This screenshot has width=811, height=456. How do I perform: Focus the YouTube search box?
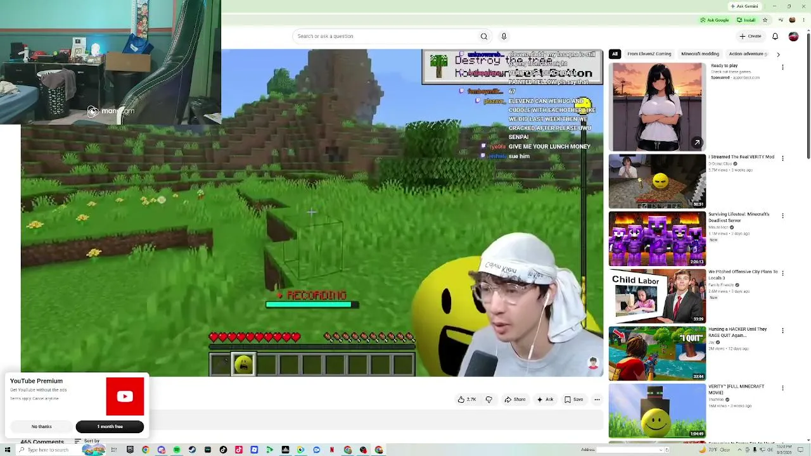(x=386, y=36)
